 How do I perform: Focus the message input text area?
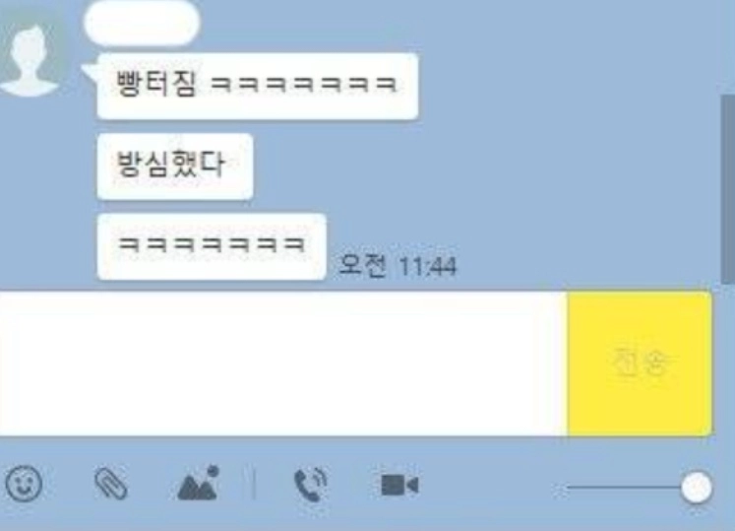click(283, 364)
